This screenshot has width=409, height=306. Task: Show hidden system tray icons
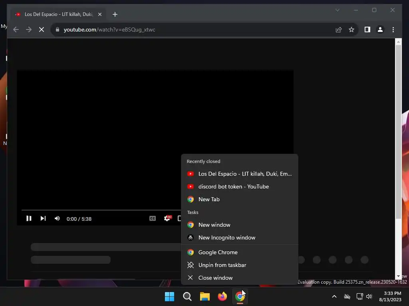(334, 296)
